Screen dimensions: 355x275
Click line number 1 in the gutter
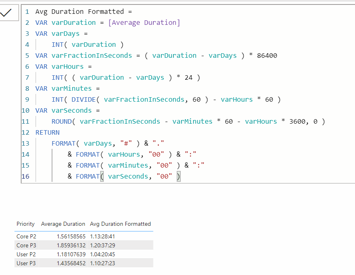[27, 11]
